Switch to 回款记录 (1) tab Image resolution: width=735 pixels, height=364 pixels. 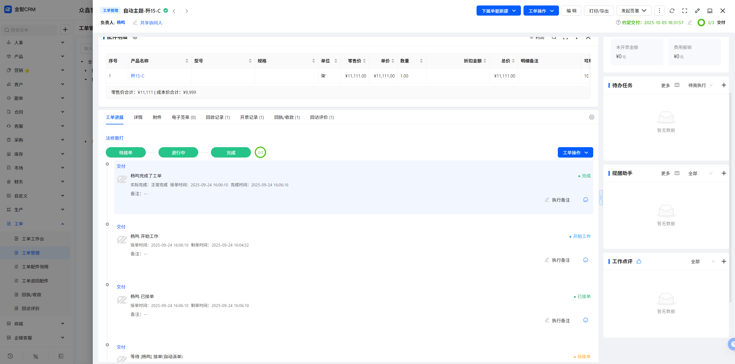click(218, 117)
